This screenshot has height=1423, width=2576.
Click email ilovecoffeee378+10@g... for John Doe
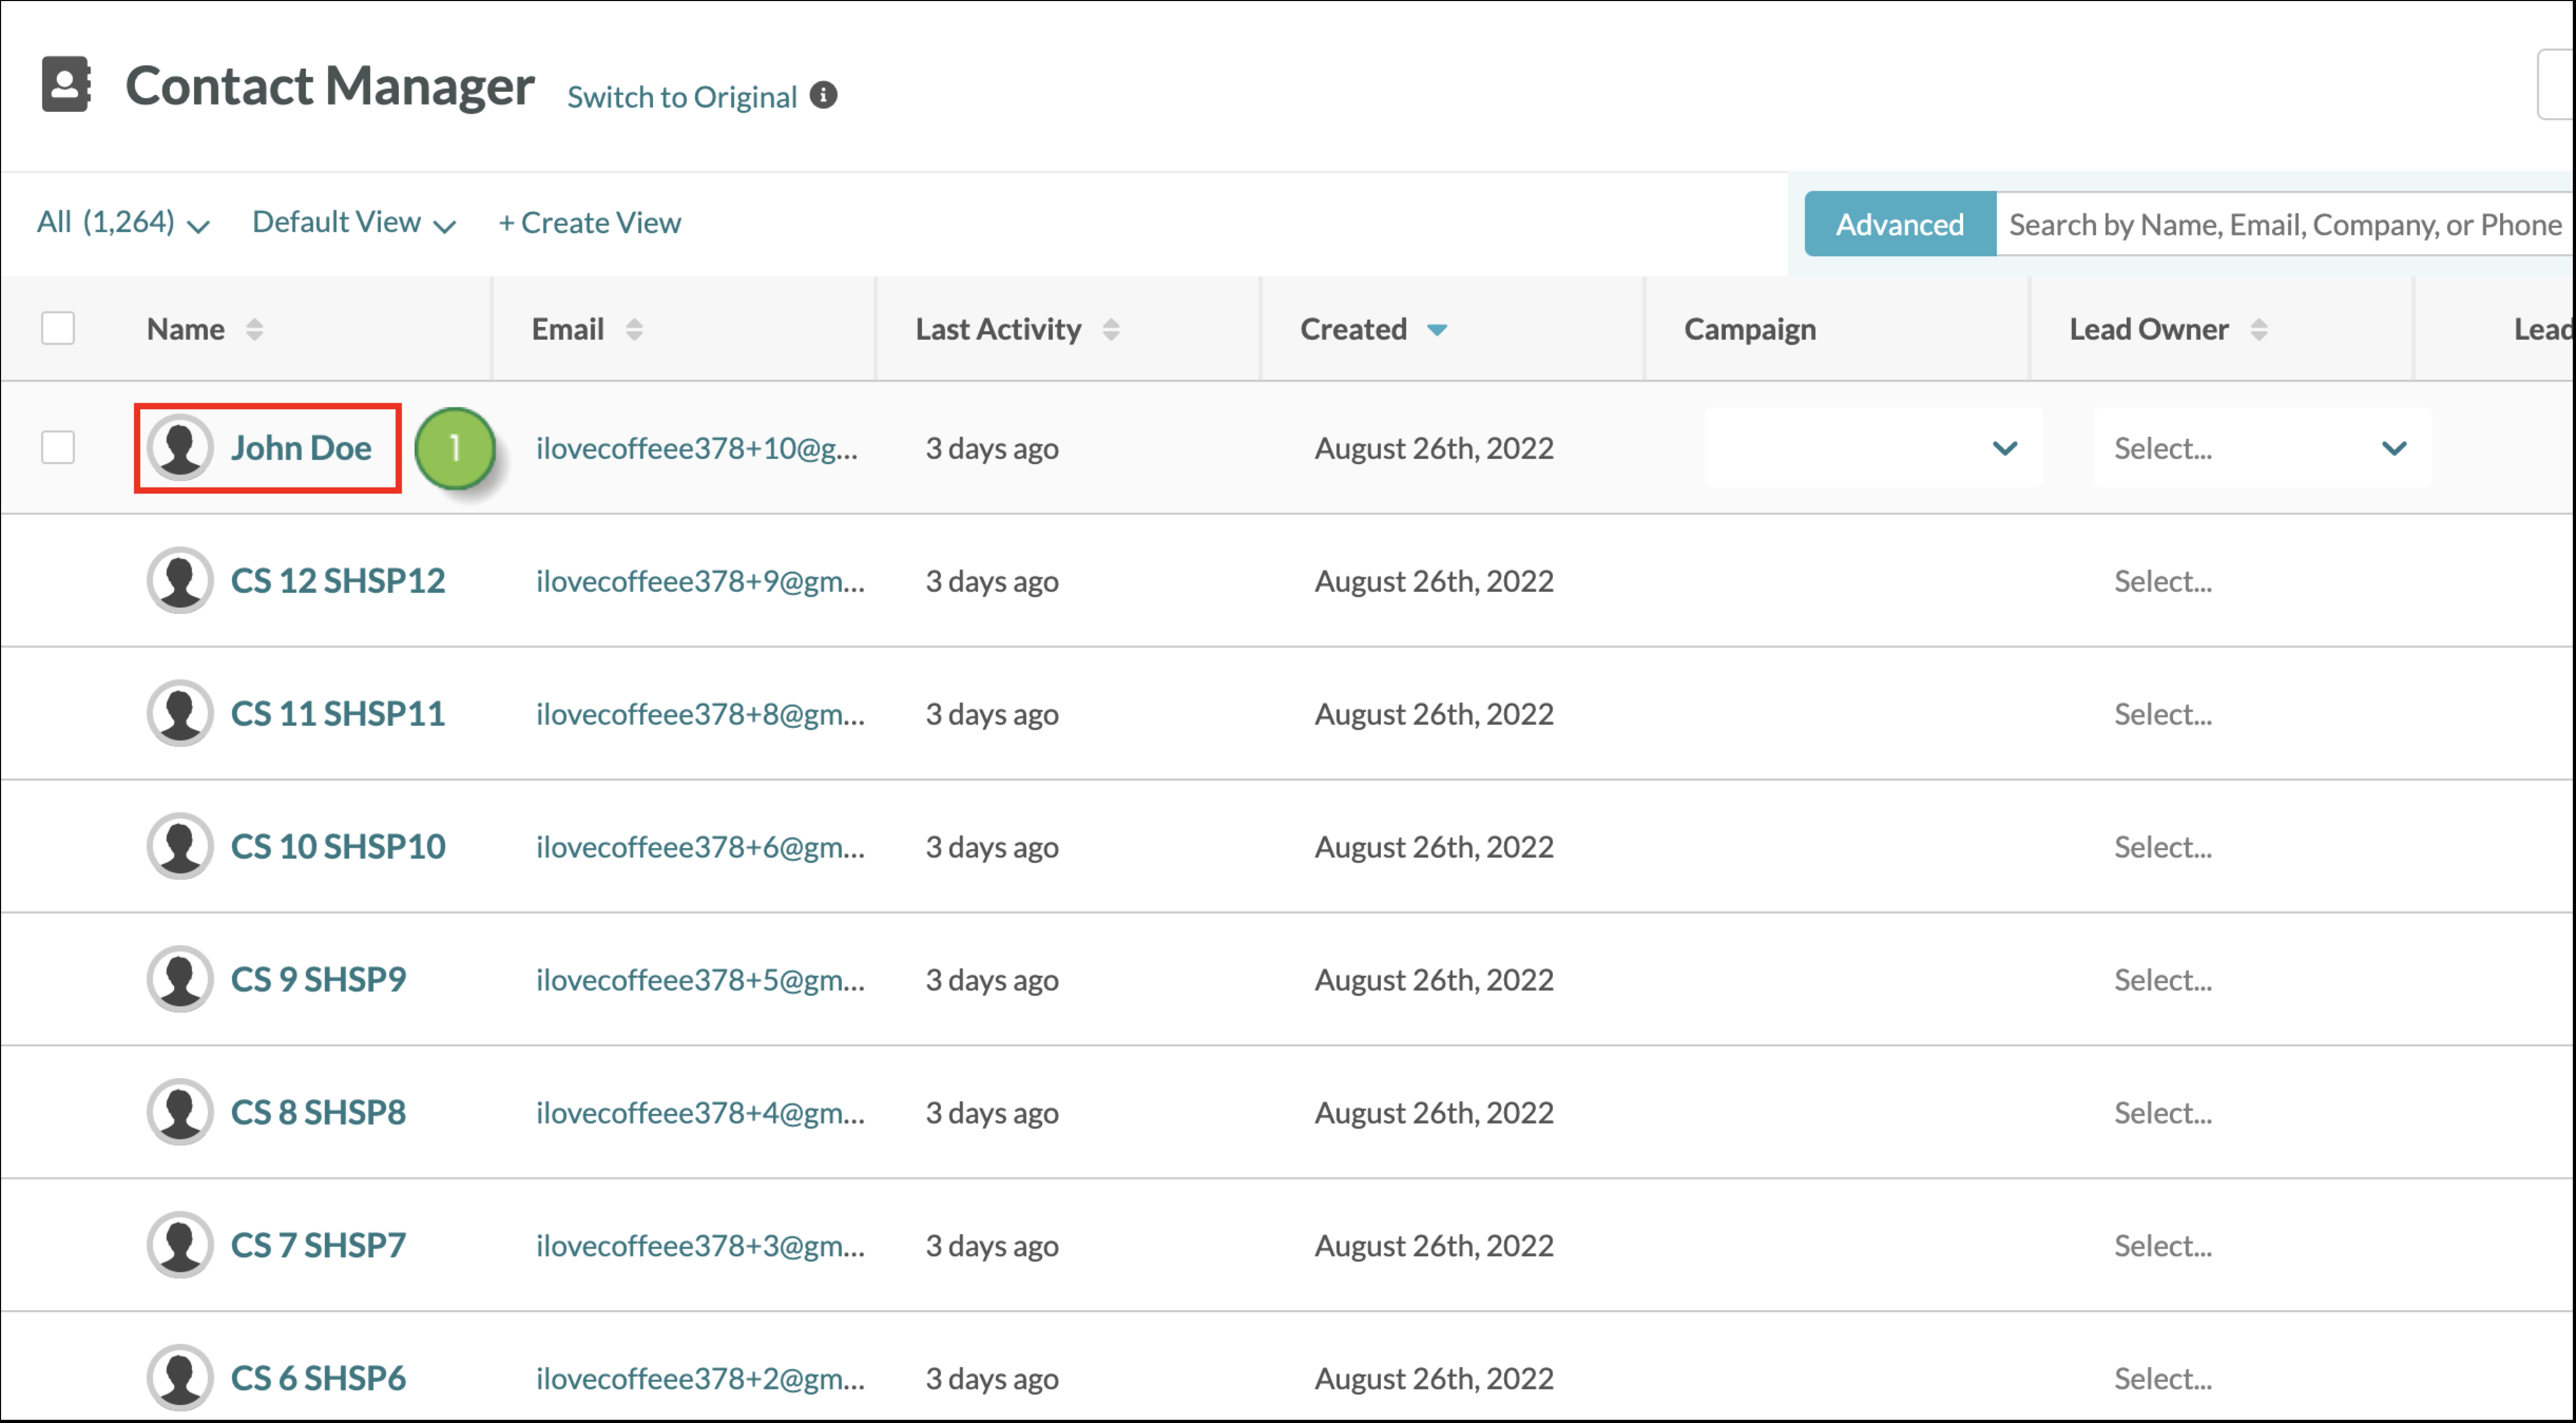697,449
